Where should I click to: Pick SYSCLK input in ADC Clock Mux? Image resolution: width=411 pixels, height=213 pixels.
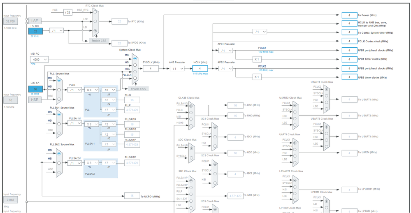[192, 158]
